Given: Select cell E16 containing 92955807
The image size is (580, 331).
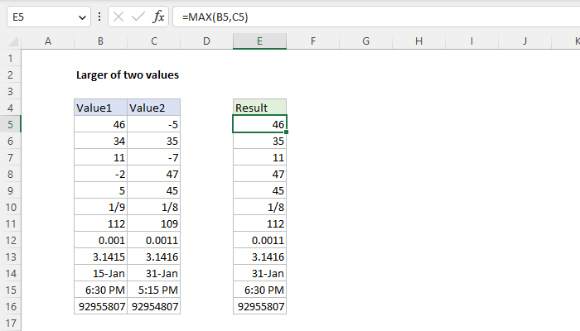Looking at the screenshot, I should pos(259,307).
